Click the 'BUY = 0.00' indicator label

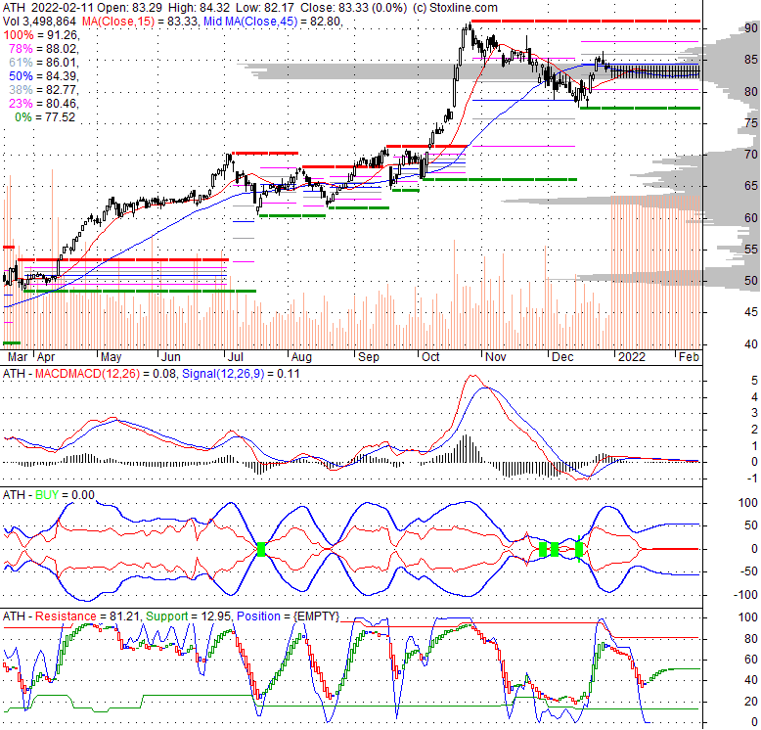point(65,495)
